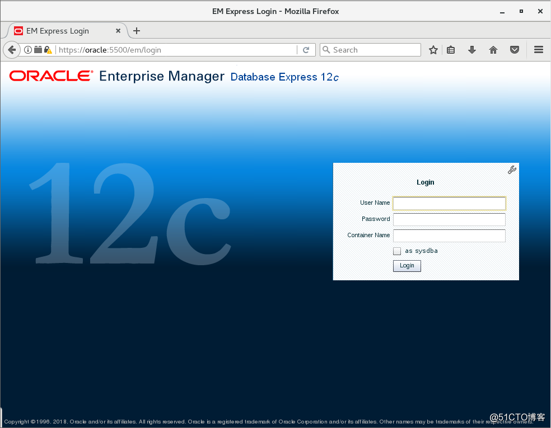Click the wrench settings icon in Login panel

512,170
